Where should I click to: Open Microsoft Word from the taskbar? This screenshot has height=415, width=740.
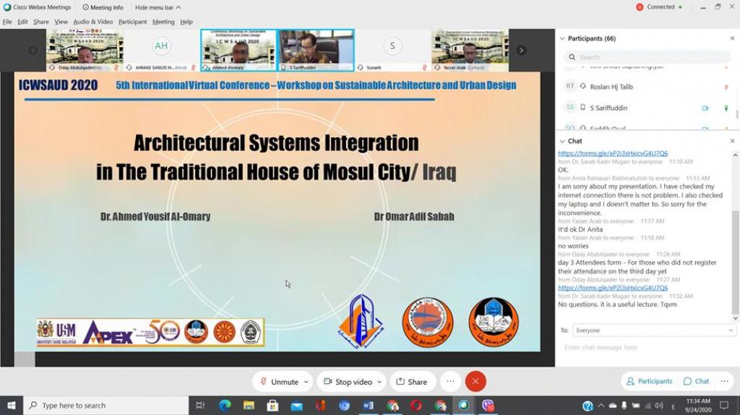(x=368, y=406)
